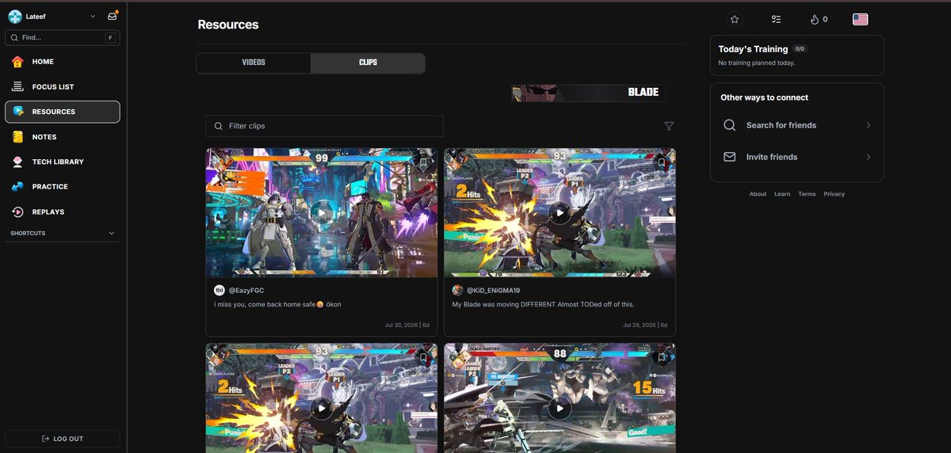Play the 15 Hits clip
This screenshot has height=453, width=951.
point(560,408)
